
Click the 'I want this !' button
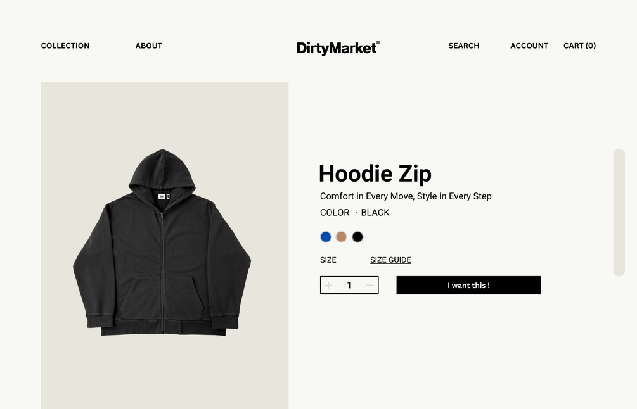[x=468, y=286]
